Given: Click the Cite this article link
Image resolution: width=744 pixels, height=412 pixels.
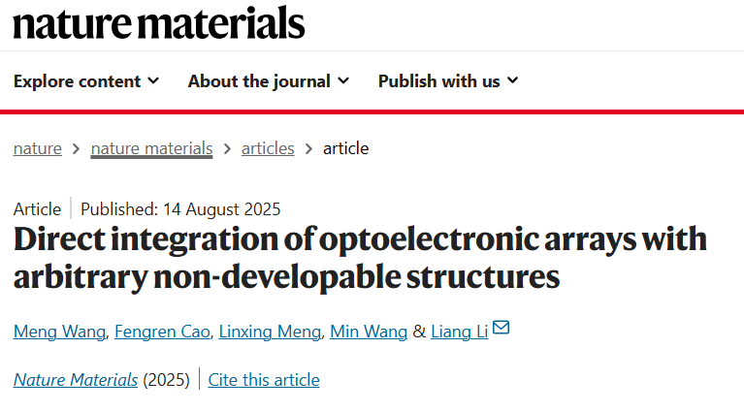Looking at the screenshot, I should click(264, 380).
